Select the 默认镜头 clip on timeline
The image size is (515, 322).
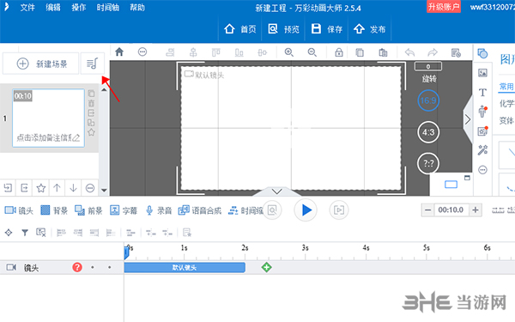(x=185, y=267)
